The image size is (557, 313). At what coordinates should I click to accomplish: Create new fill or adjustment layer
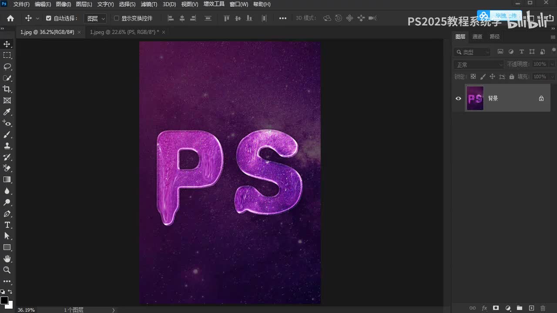coord(507,308)
